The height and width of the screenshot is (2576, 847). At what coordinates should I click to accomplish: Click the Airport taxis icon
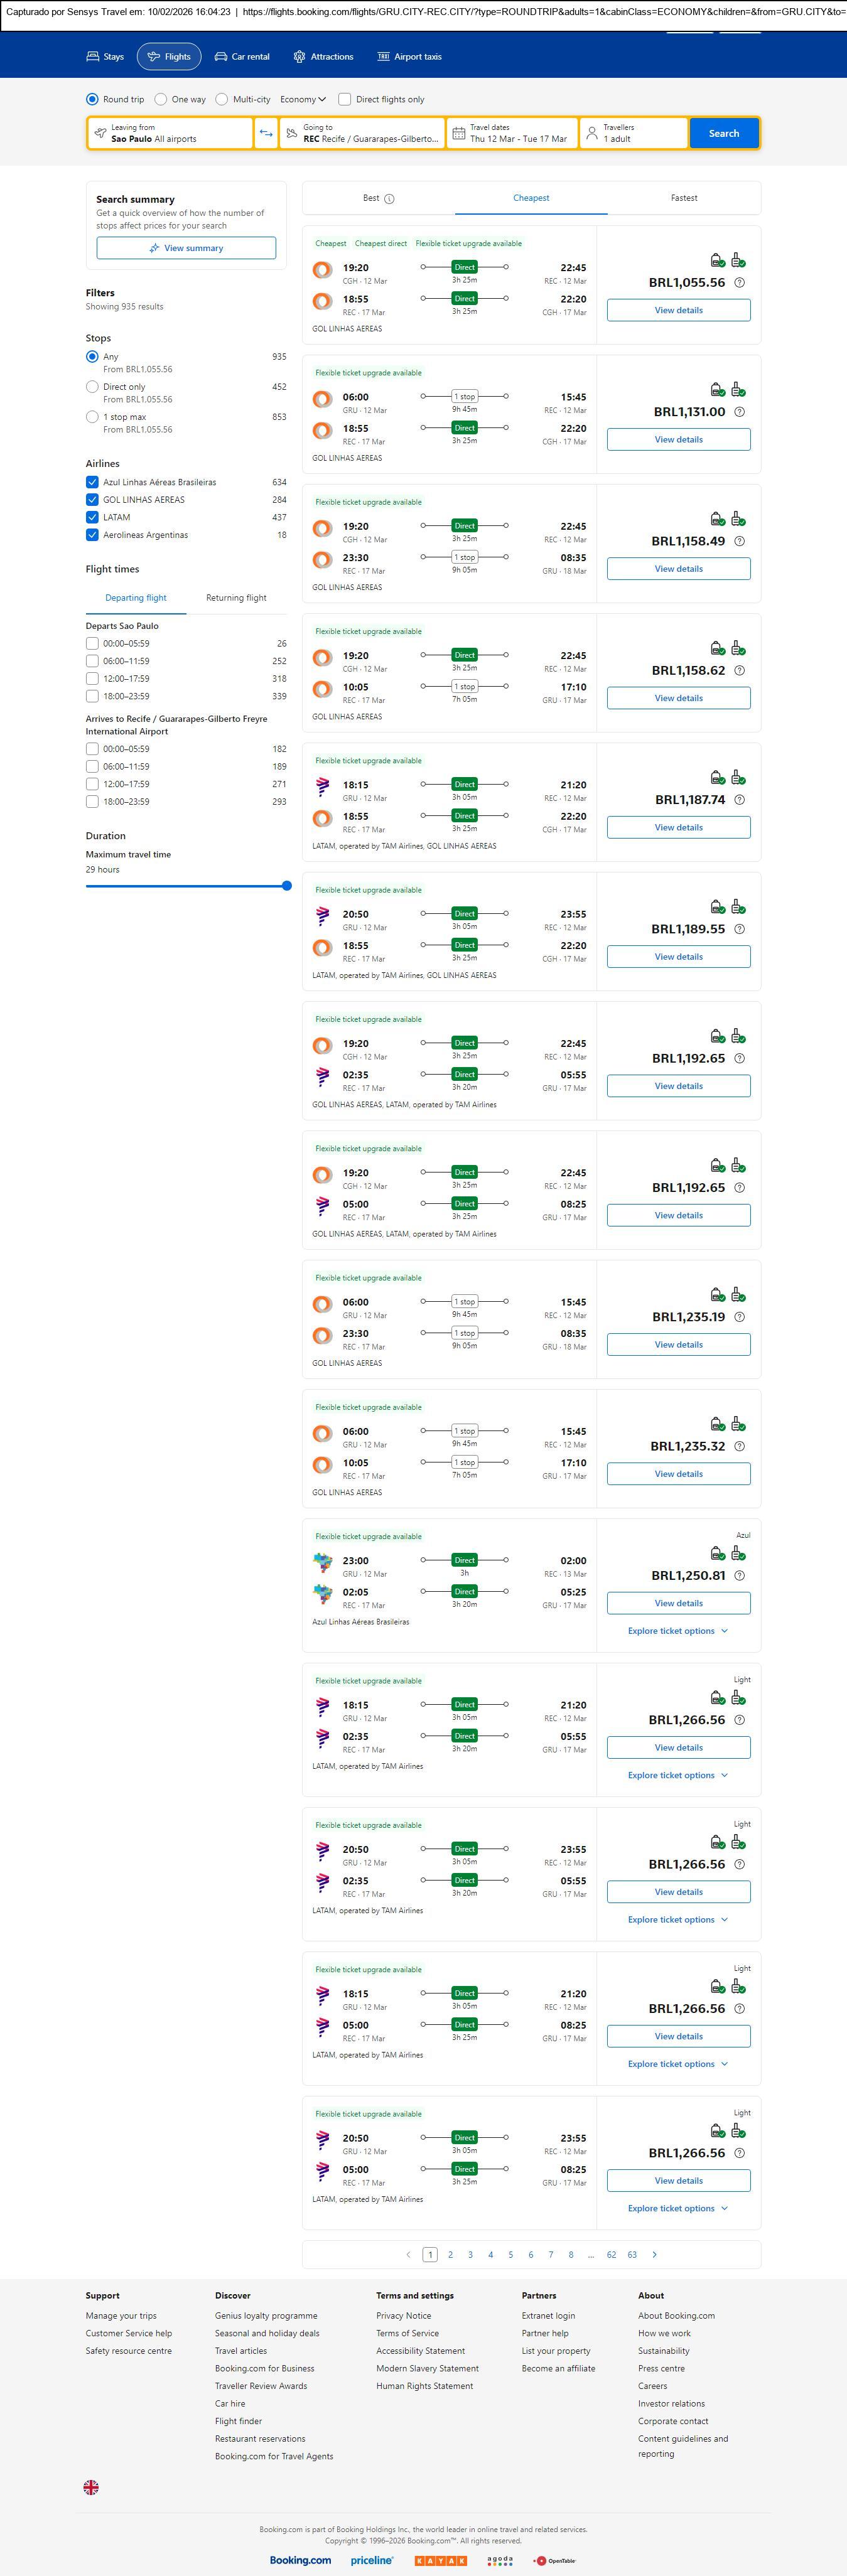(x=383, y=57)
